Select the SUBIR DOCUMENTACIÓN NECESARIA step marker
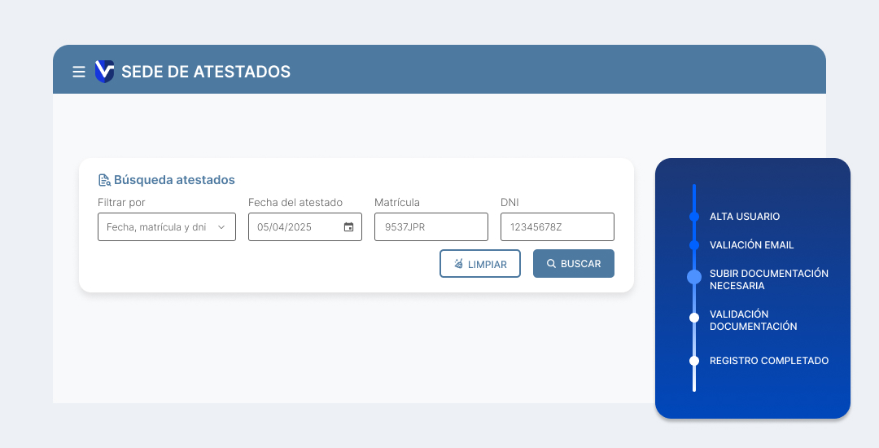Image resolution: width=879 pixels, height=448 pixels. (x=694, y=277)
